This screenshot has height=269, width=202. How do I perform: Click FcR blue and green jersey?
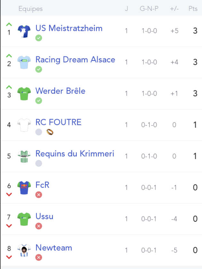pos(24,188)
